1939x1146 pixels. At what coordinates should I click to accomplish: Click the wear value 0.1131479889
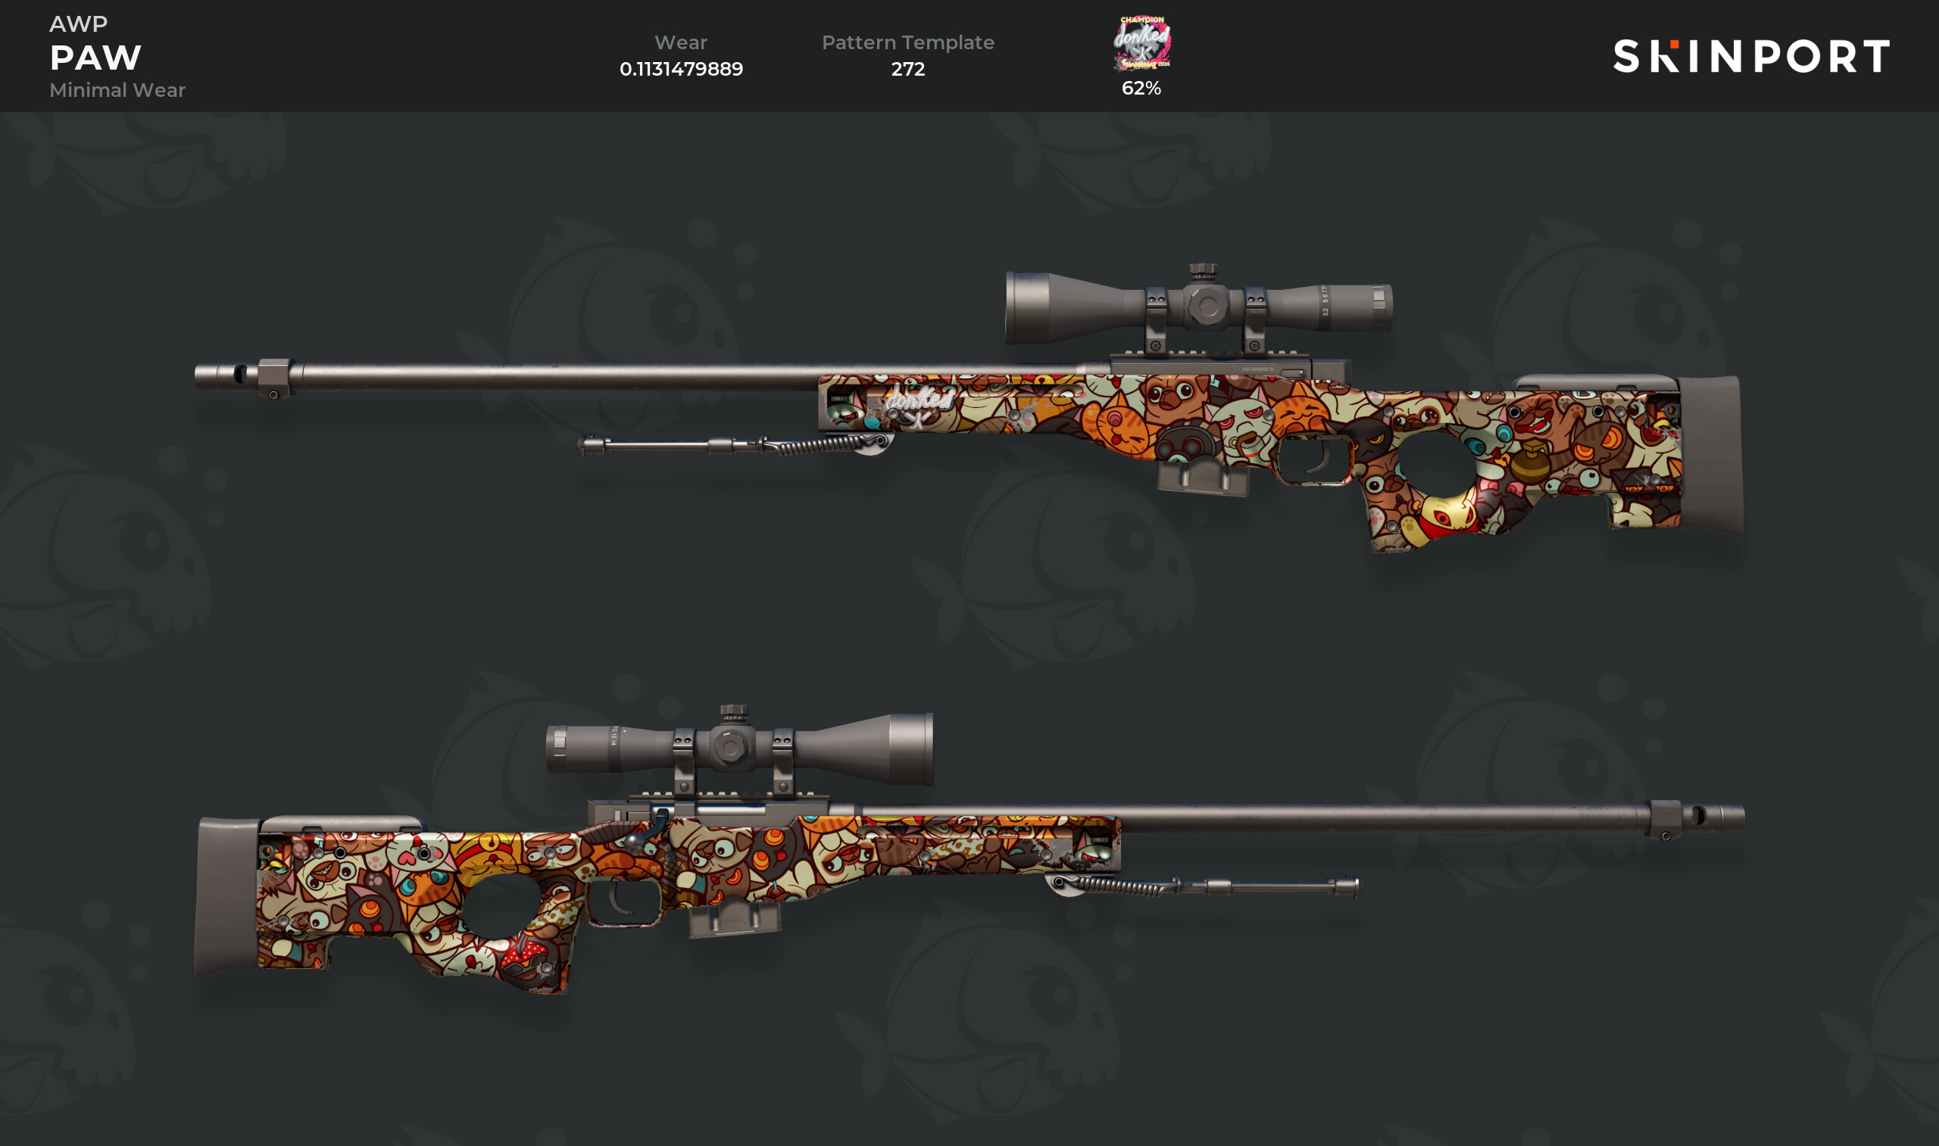[681, 69]
